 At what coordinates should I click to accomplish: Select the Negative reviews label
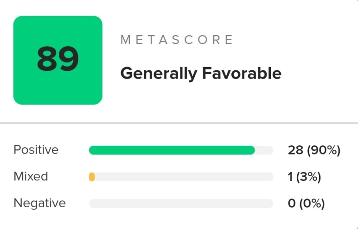pos(39,203)
